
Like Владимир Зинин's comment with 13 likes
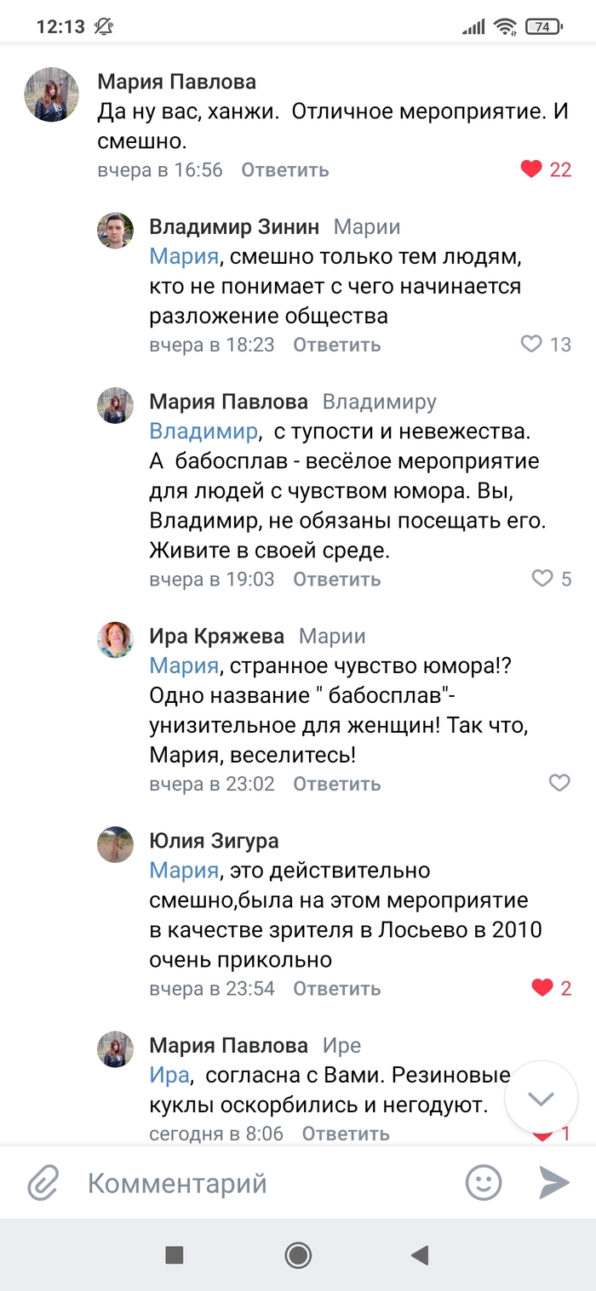531,344
